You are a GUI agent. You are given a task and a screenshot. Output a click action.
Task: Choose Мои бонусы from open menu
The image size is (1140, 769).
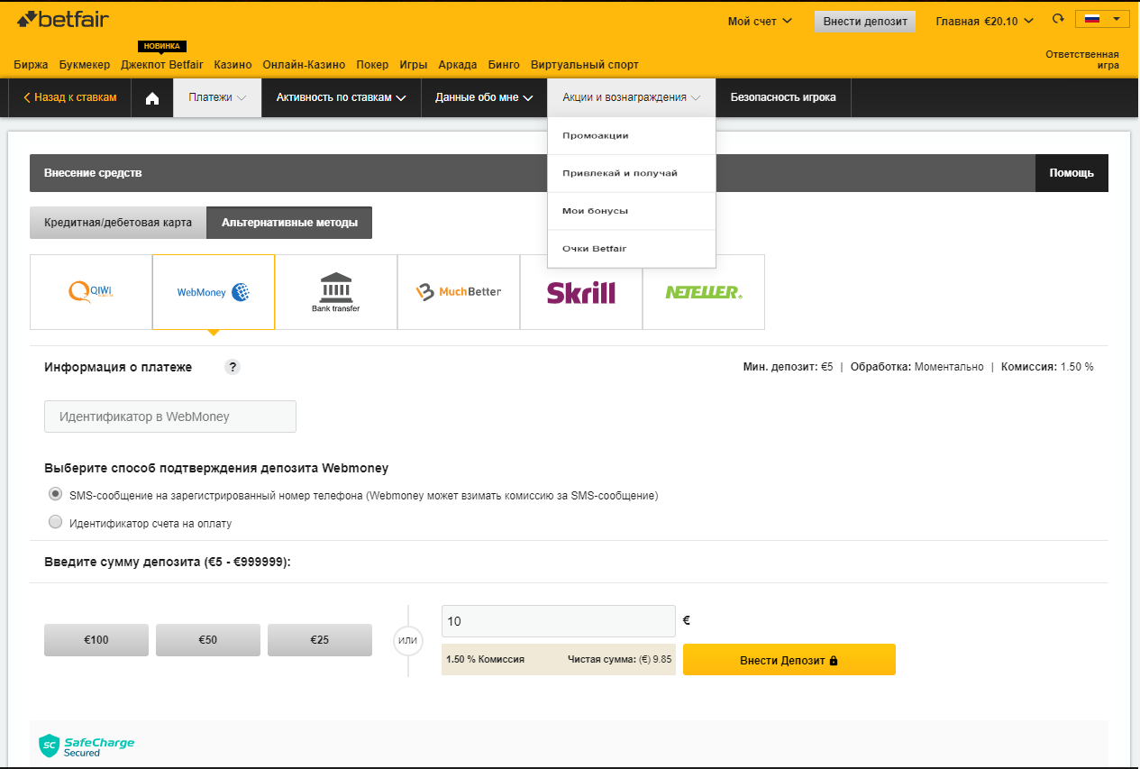point(596,211)
